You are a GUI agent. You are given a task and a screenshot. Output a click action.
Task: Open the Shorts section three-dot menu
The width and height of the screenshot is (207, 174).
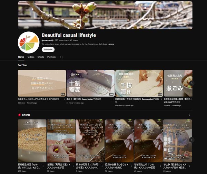[189, 115]
